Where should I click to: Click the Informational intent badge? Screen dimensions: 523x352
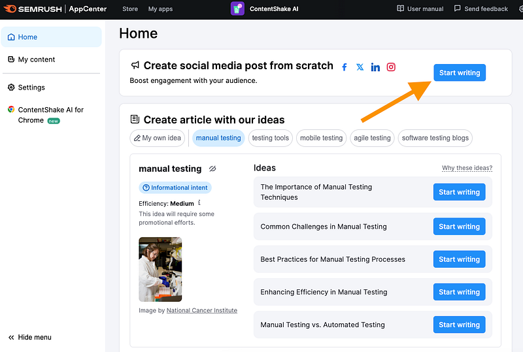tap(175, 187)
